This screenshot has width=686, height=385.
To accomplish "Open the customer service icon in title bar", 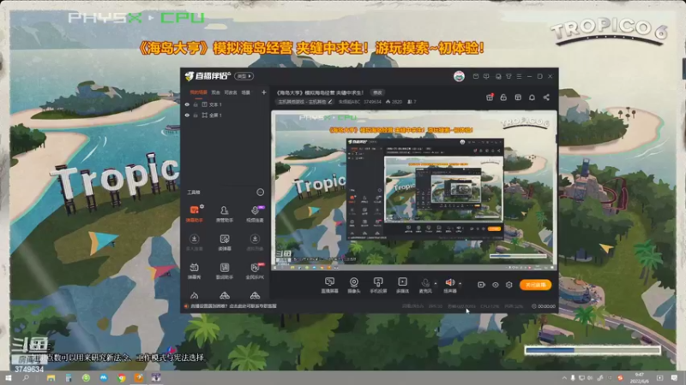I will click(498, 76).
